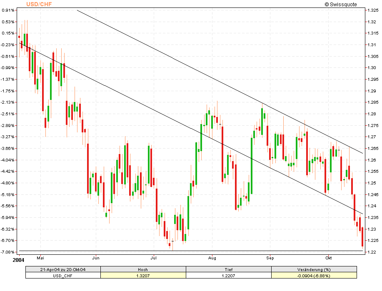The height and width of the screenshot is (291, 382).
Task: Click the Mai month label
Action: click(x=40, y=258)
